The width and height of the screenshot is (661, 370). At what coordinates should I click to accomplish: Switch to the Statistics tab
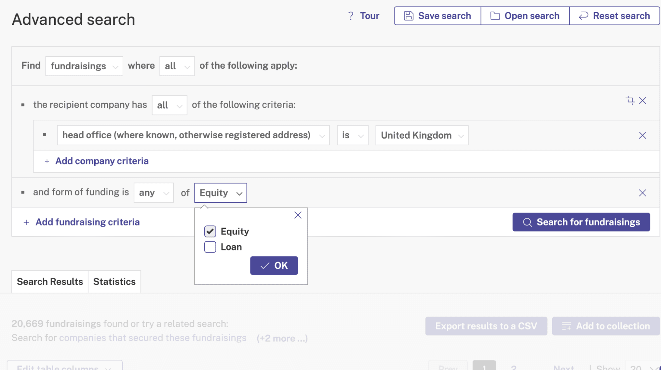pyautogui.click(x=114, y=282)
